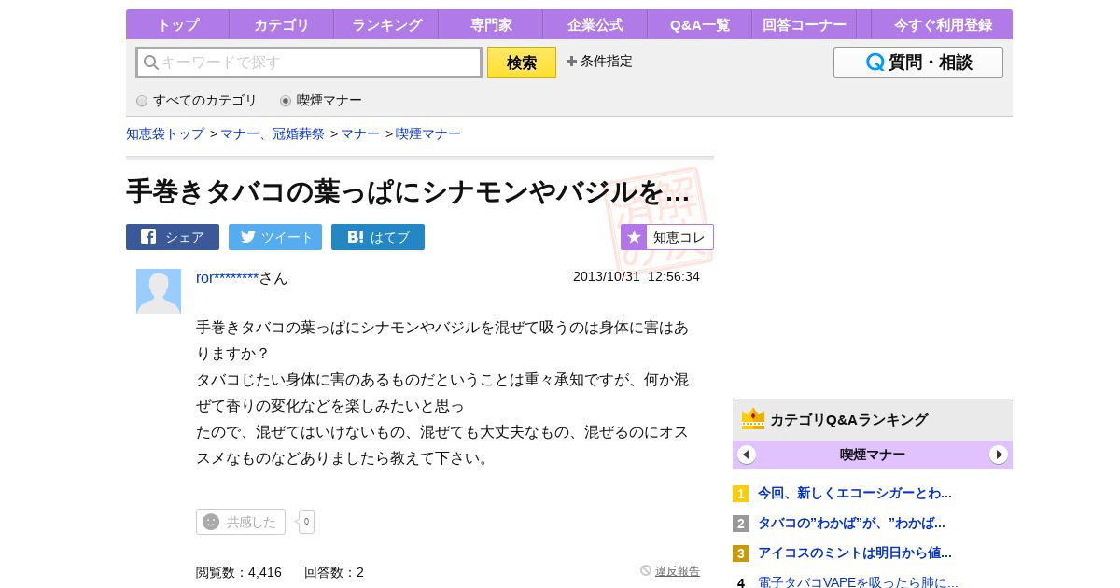This screenshot has width=1120, height=588.
Task: Open マナー、冠婚葬祭 breadcrumb link
Action: [273, 133]
